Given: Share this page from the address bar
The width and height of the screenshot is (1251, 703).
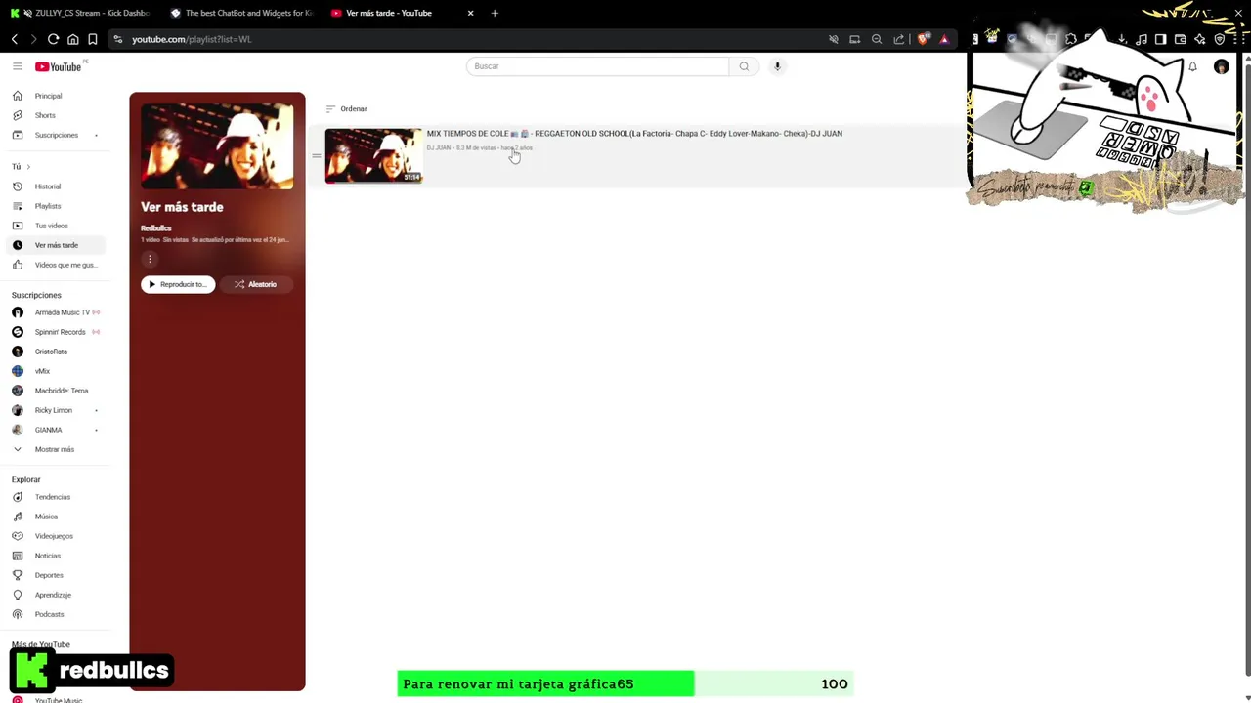Looking at the screenshot, I should tap(898, 39).
